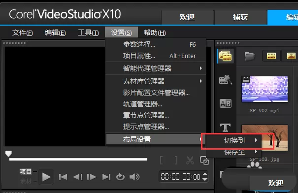298x193 pixels.
Task: Jump to end of project
Action: click(x=106, y=177)
